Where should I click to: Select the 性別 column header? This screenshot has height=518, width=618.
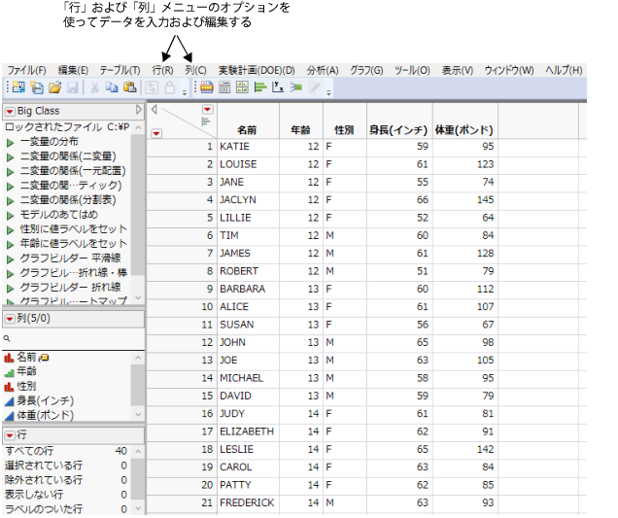click(343, 129)
